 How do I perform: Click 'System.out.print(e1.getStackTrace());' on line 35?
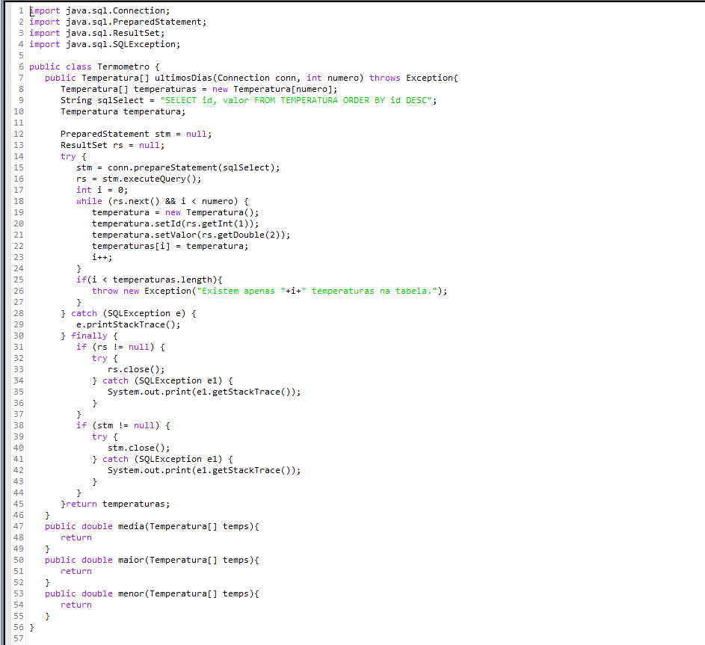coord(204,392)
